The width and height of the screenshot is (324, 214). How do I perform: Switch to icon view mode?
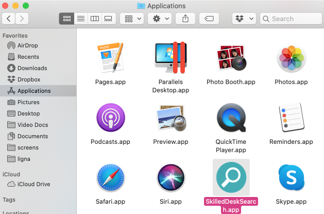coord(66,19)
